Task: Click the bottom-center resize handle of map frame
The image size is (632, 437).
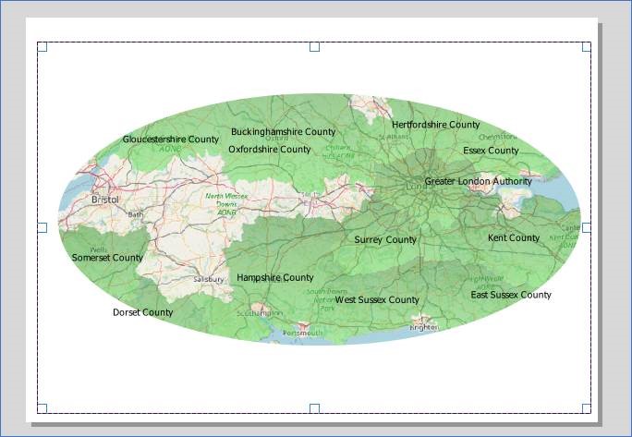Action: tap(314, 408)
